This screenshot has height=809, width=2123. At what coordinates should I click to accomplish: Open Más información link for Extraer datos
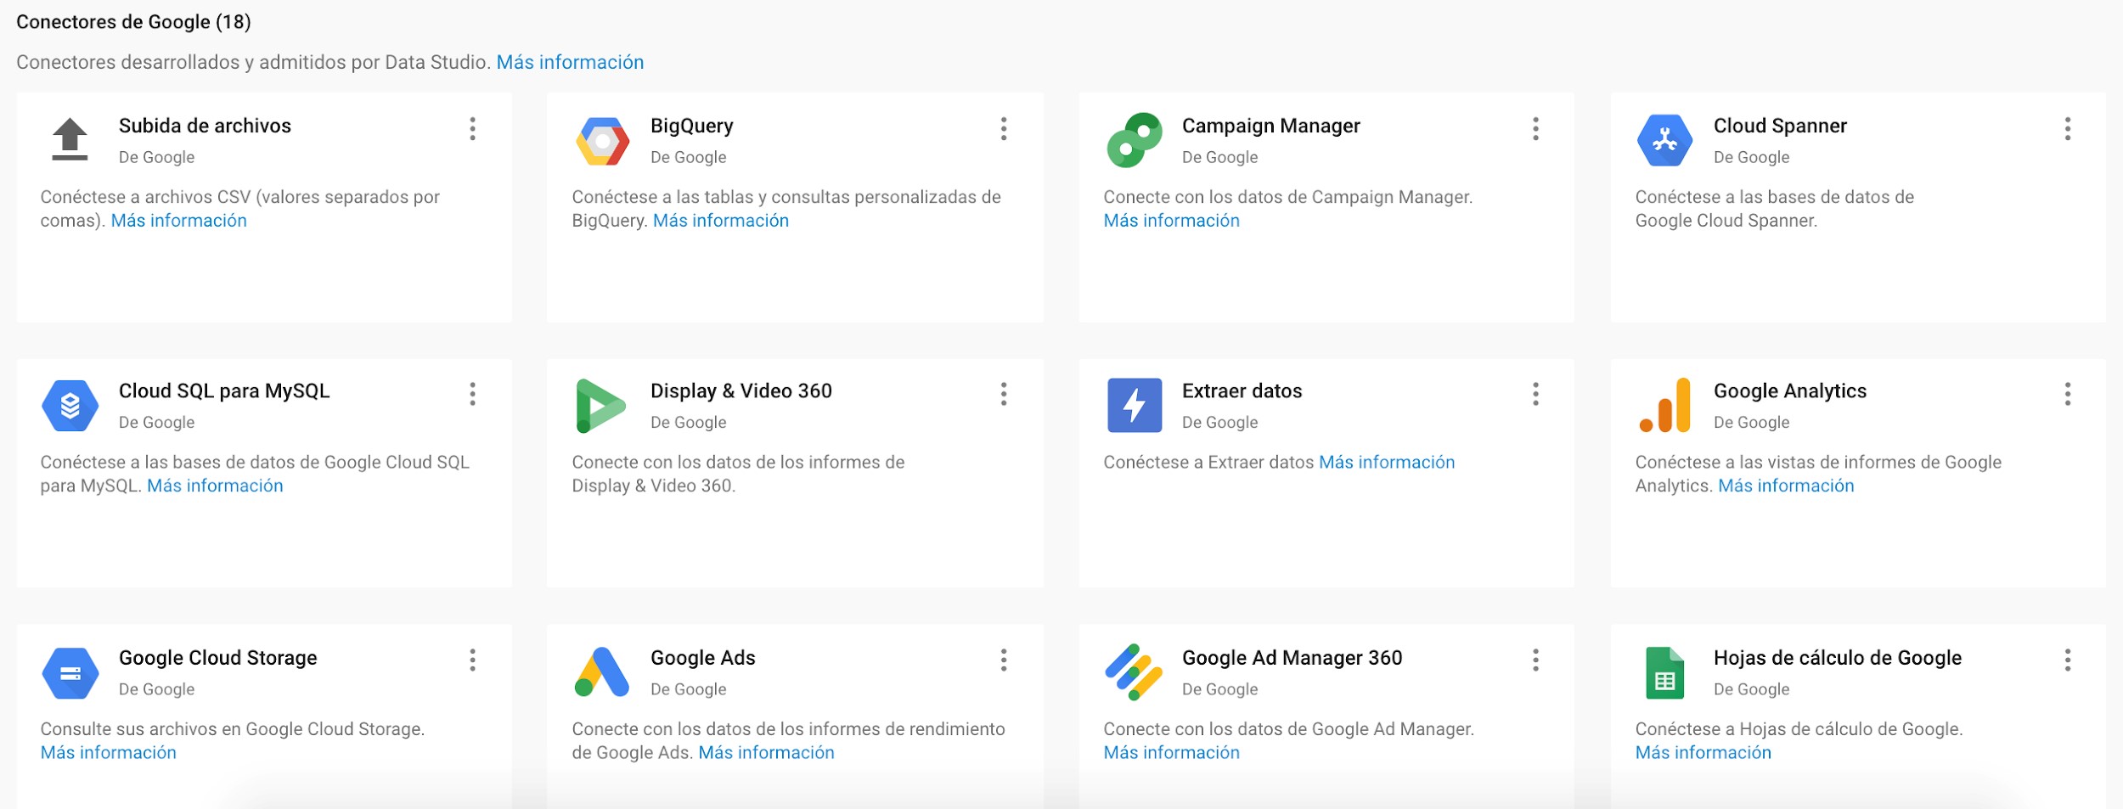[x=1386, y=463]
